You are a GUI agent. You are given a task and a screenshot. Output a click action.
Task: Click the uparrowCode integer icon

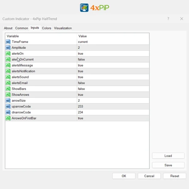click(8, 106)
